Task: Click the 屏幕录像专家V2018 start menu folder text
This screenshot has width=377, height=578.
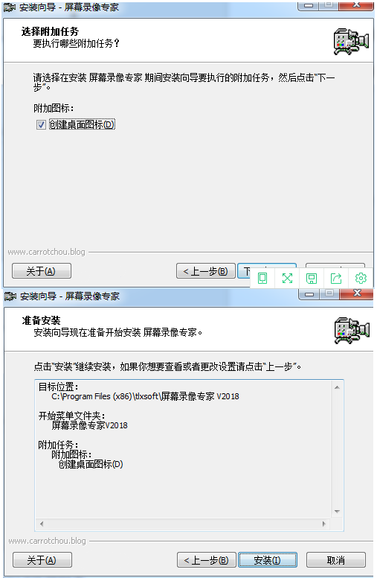Action: tap(89, 425)
